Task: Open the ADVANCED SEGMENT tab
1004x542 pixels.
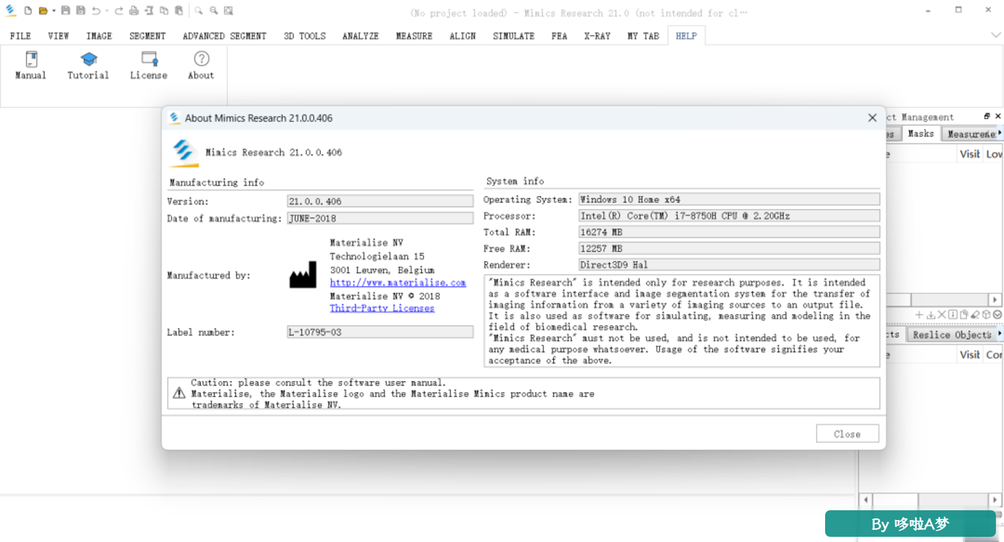Action: point(224,36)
